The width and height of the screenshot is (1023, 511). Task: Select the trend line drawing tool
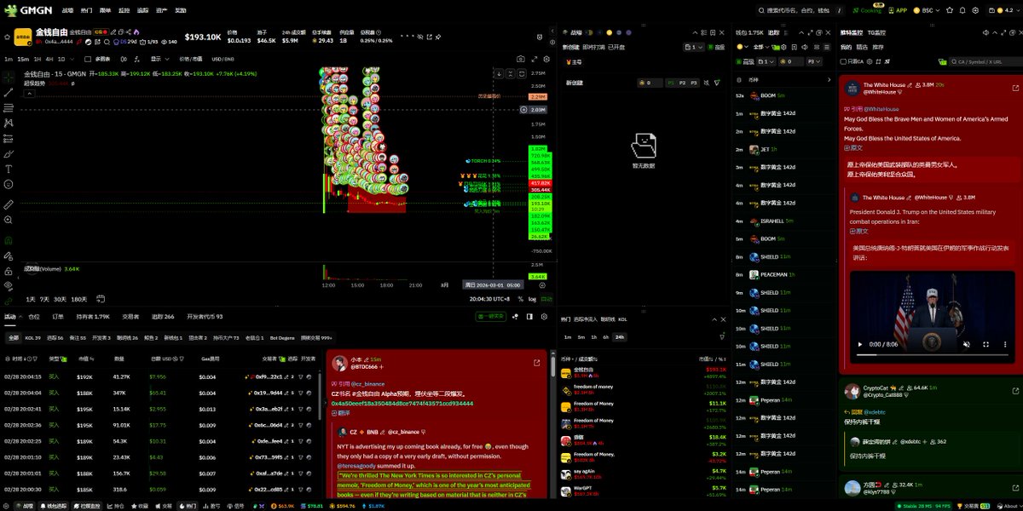tap(9, 92)
